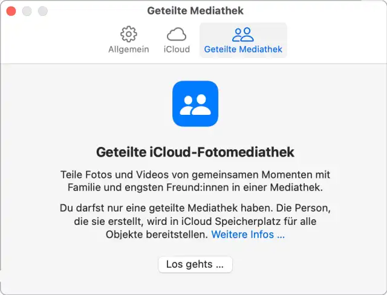Click the two-people icon in the toolbar
The image size is (387, 295).
pyautogui.click(x=243, y=34)
